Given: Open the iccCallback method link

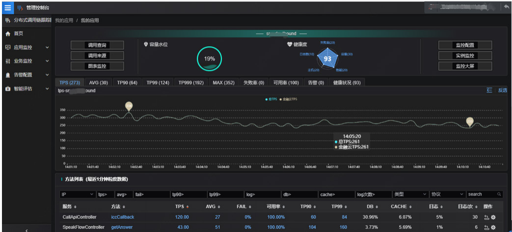Looking at the screenshot, I should point(122,217).
